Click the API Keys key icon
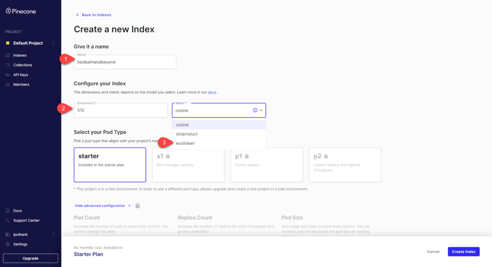This screenshot has height=267, width=492. [8, 74]
